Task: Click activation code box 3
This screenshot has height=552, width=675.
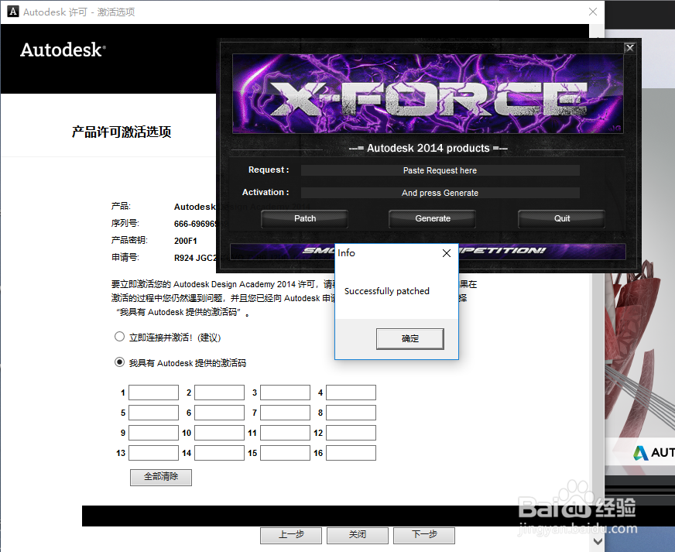Action: (x=286, y=393)
